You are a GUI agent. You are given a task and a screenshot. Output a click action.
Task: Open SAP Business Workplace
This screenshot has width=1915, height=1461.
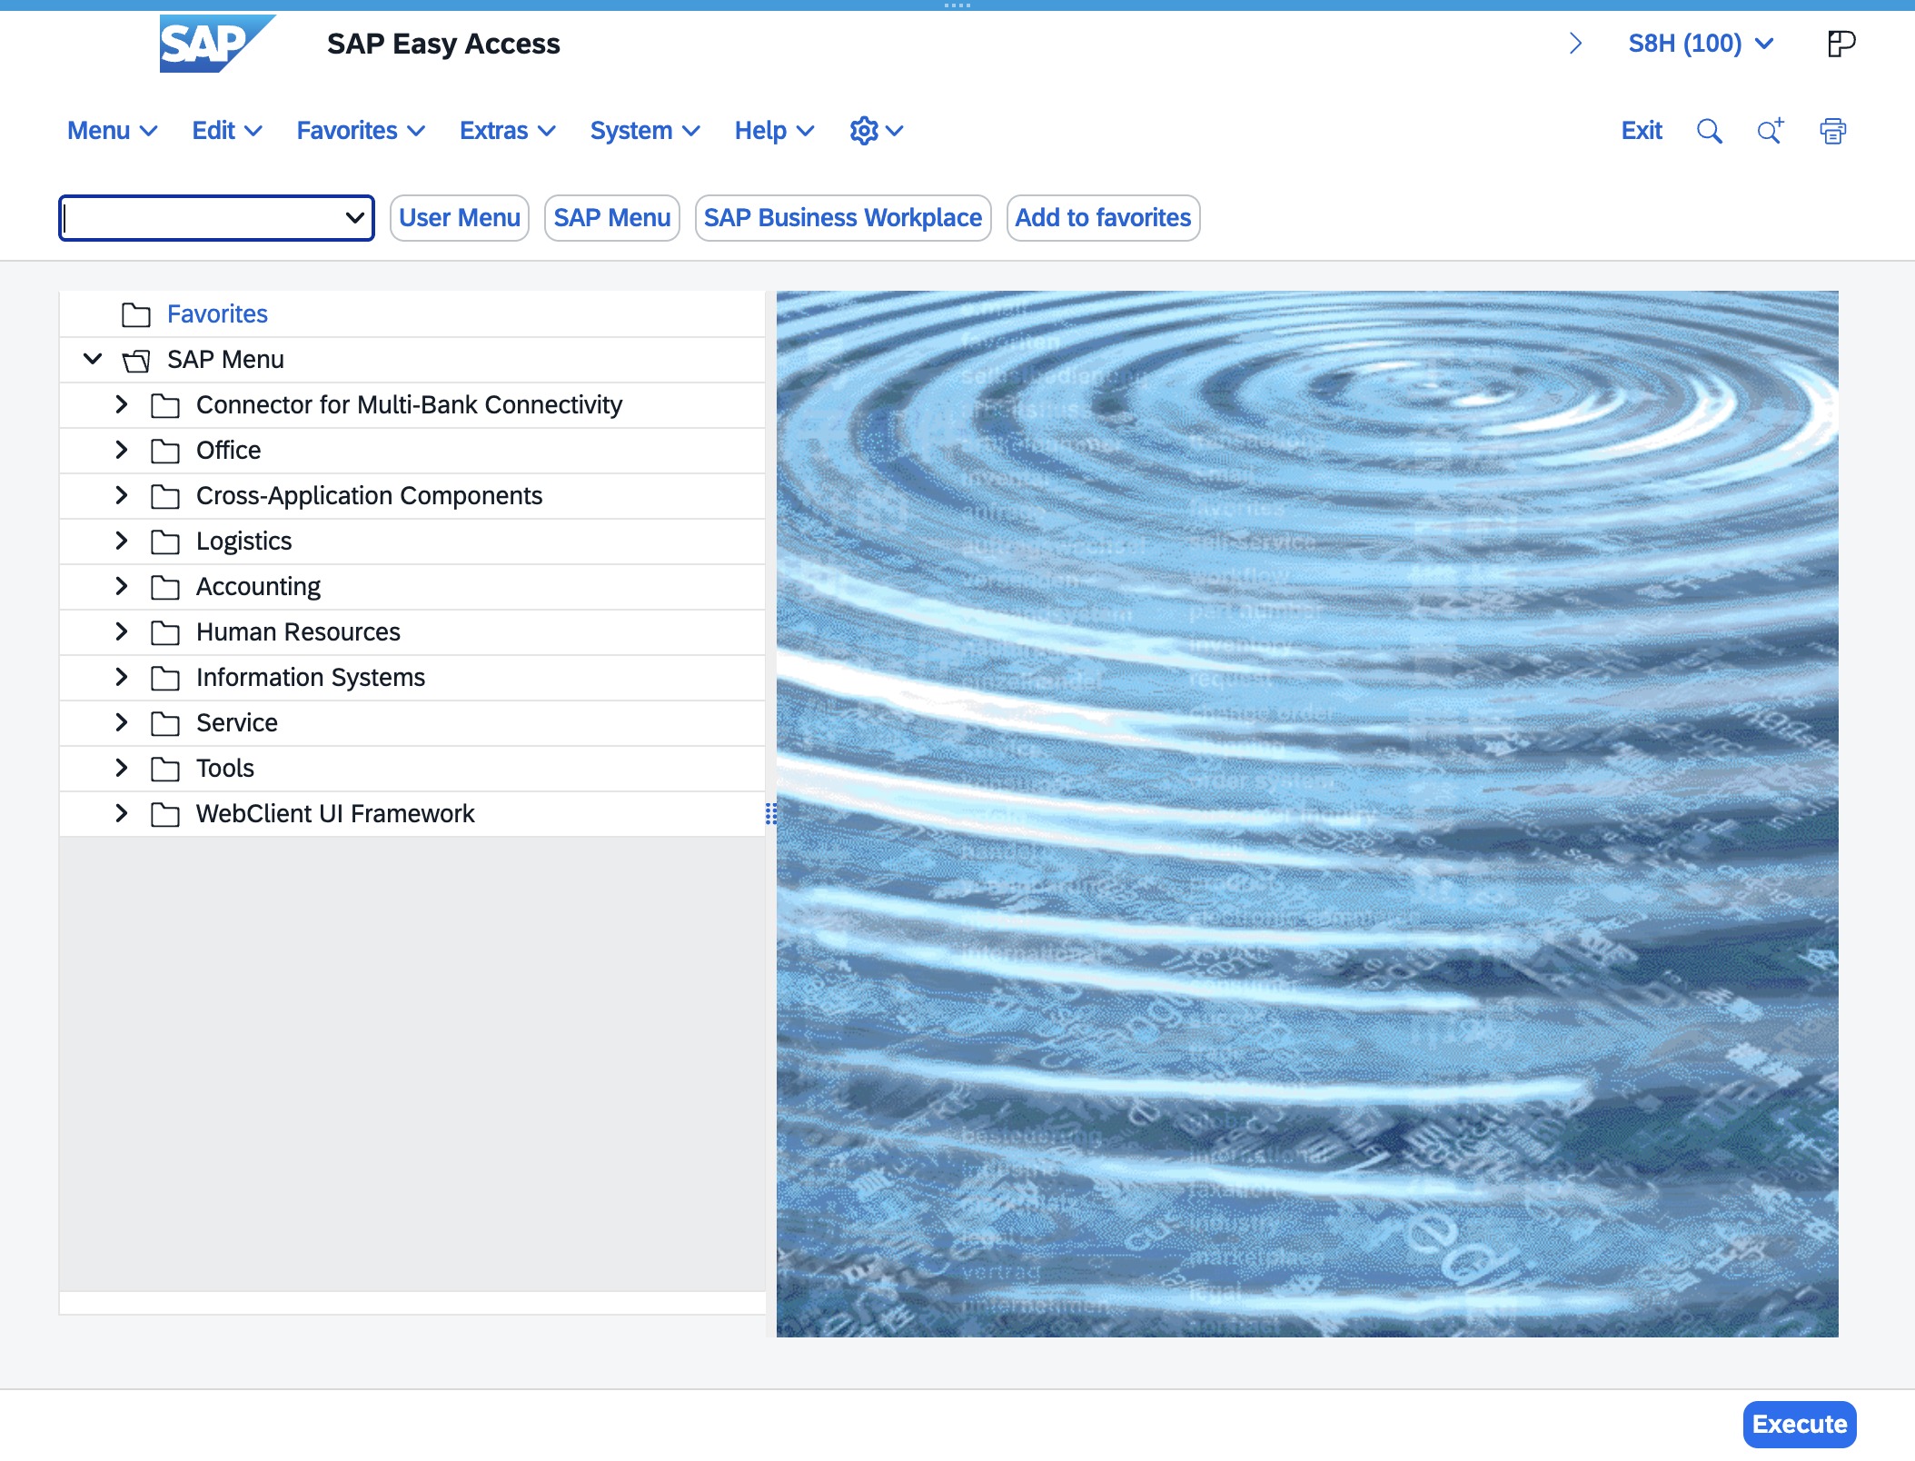point(843,218)
